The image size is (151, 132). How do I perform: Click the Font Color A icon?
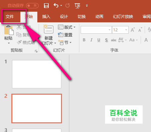[146, 40]
